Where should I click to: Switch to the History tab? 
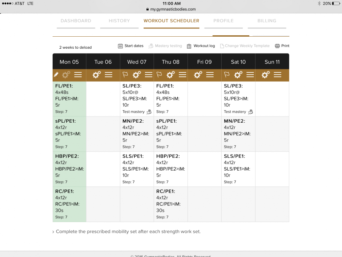tap(119, 21)
